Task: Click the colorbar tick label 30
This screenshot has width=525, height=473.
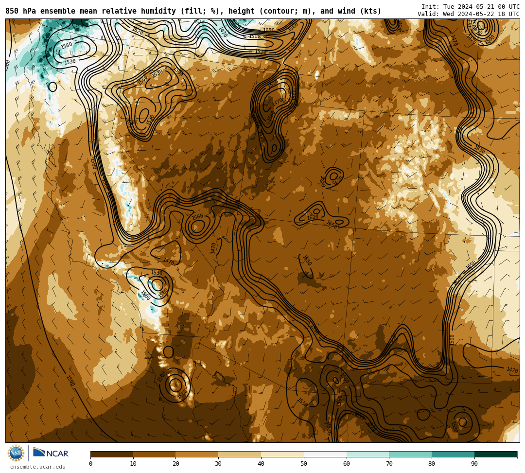Action: pos(218,464)
